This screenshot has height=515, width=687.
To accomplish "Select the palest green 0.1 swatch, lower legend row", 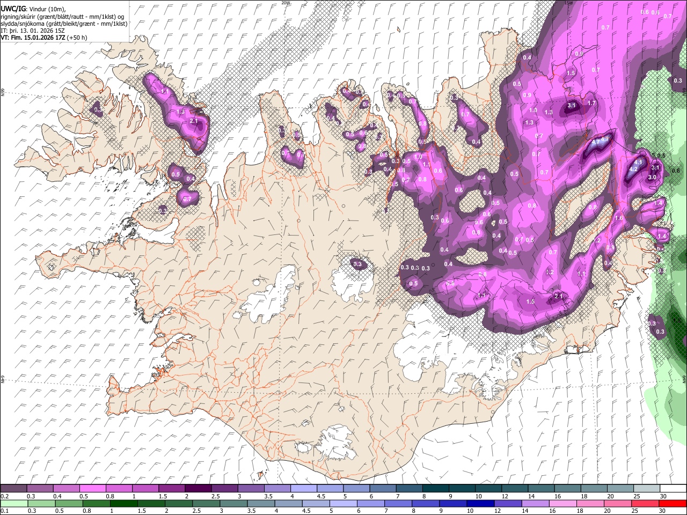I will tap(14, 503).
